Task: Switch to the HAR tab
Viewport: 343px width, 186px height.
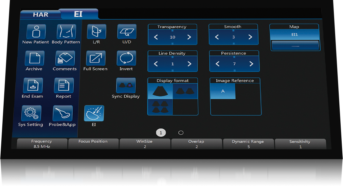Action: pos(41,15)
